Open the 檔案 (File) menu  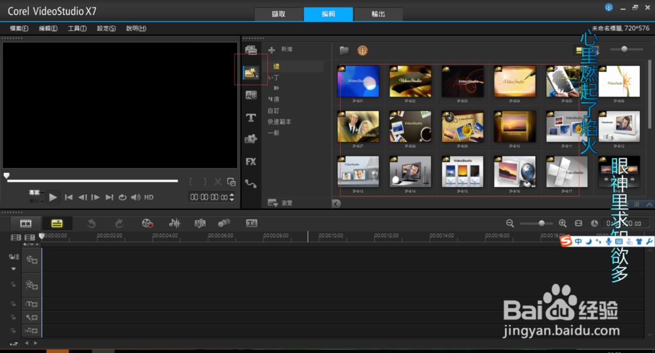[x=19, y=28]
